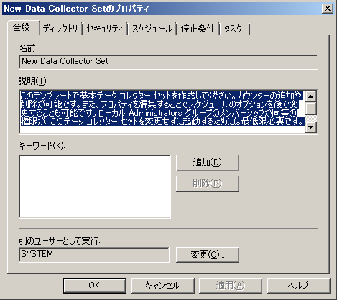Switch to the ディレクトリ tab
This screenshot has width=337, height=300.
60,29
